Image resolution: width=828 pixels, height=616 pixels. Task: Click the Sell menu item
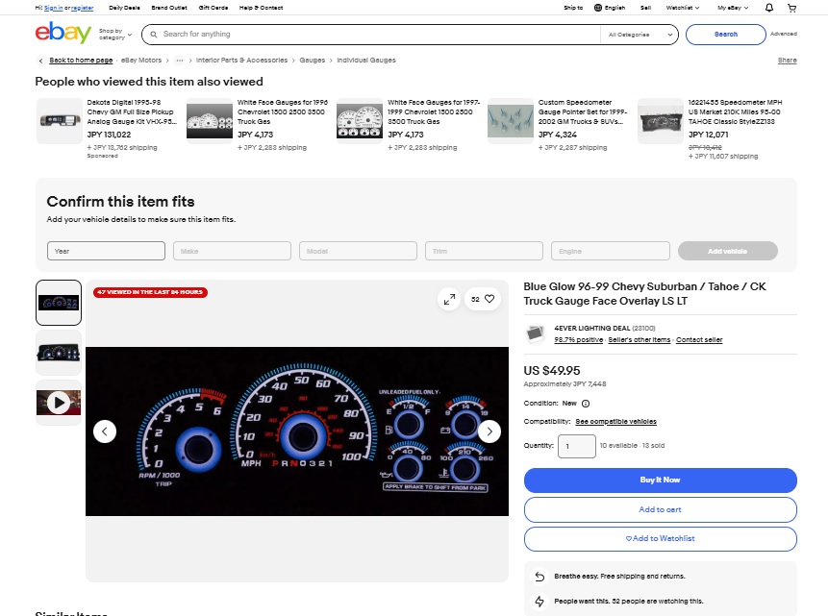tap(645, 8)
